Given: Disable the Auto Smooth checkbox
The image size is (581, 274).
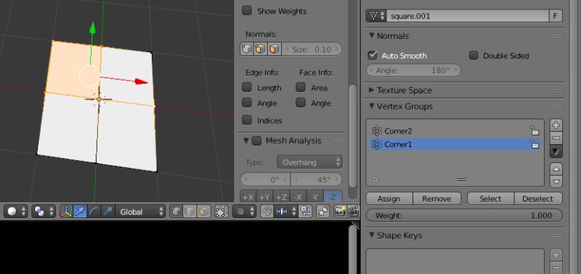Looking at the screenshot, I should [x=373, y=56].
